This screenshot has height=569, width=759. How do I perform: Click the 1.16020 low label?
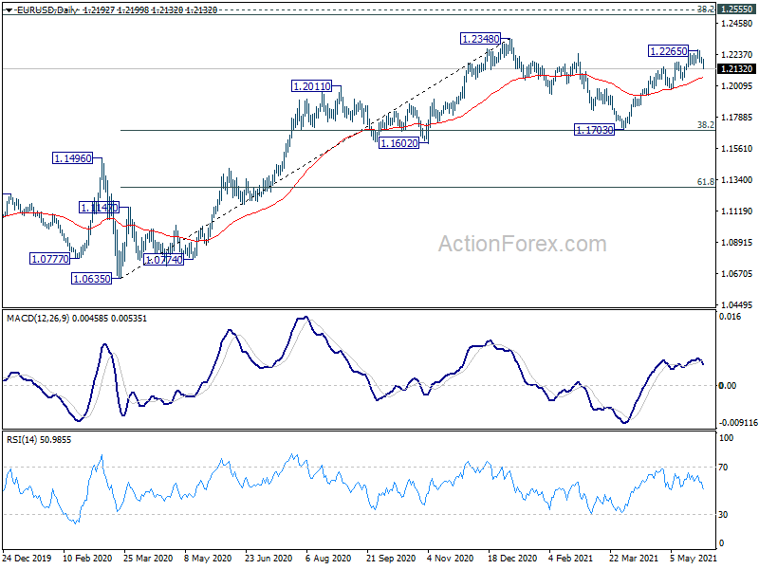pyautogui.click(x=398, y=143)
